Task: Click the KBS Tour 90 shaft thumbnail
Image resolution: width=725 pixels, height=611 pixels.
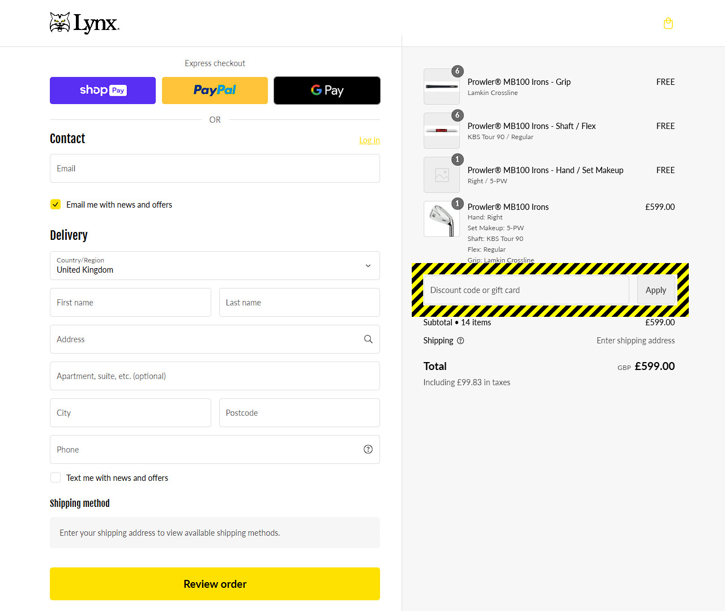Action: point(442,131)
